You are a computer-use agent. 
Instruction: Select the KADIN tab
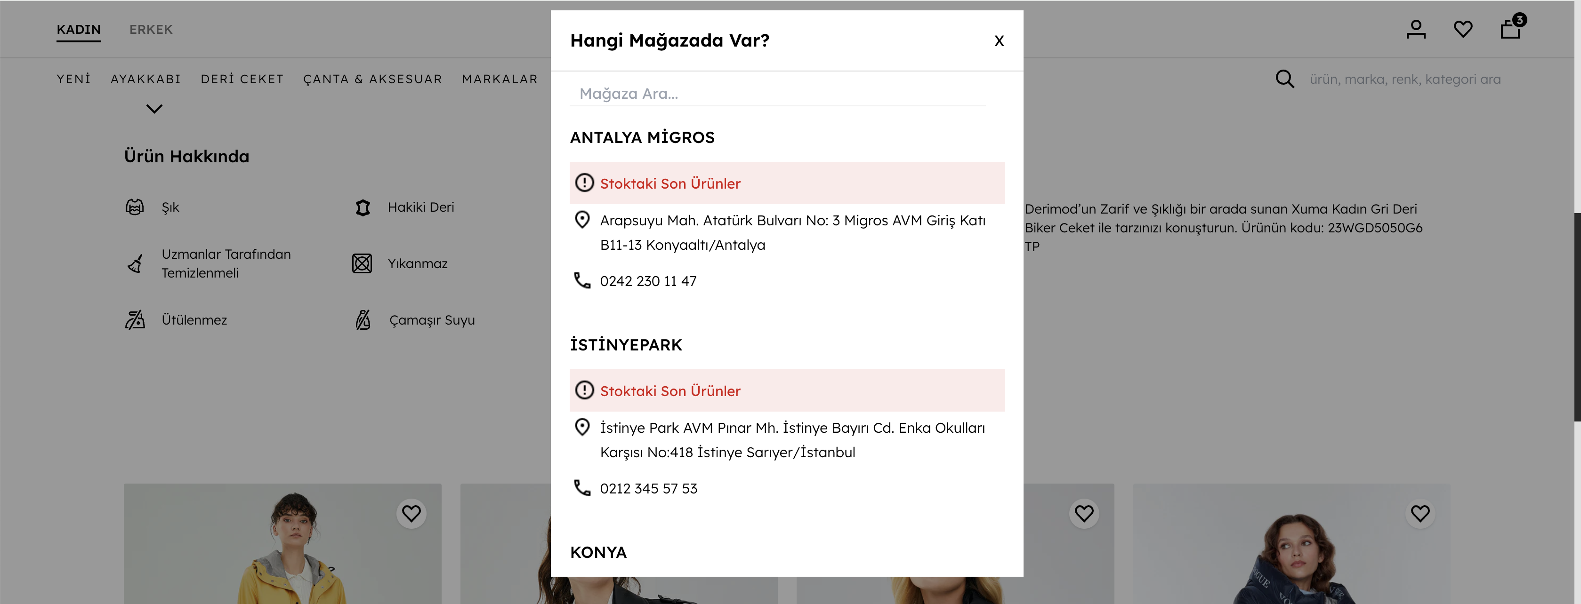click(79, 30)
